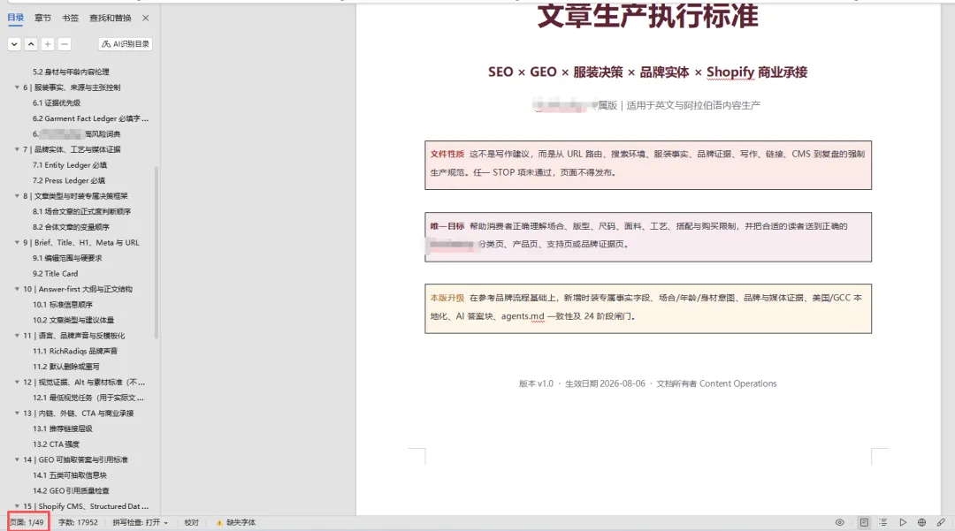Click the eye protection mode icon
955x531 pixels.
[x=839, y=522]
